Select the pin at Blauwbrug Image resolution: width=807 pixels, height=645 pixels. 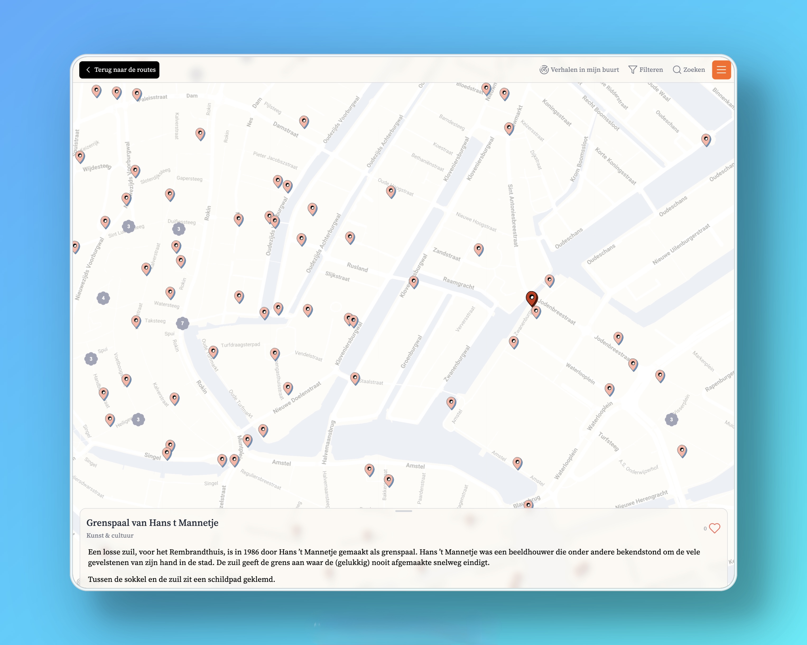point(528,505)
